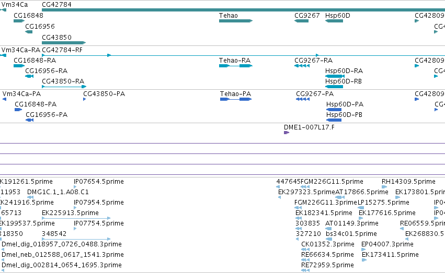
Task: Select the EK225913.5prime EST span
Action: click(76, 218)
